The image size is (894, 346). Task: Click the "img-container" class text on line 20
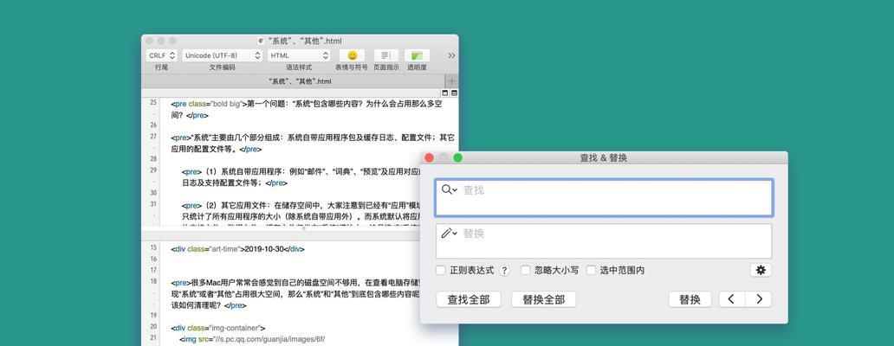tap(235, 328)
